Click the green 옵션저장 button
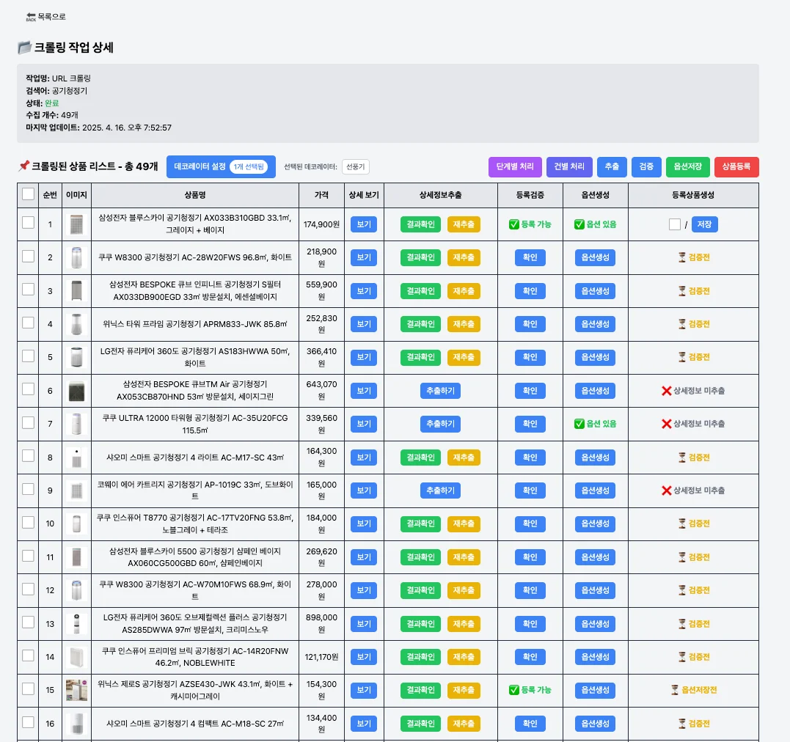Image resolution: width=790 pixels, height=742 pixels. 687,166
